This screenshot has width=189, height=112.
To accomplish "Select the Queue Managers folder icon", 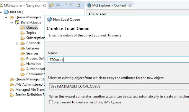I will coord(12,17).
